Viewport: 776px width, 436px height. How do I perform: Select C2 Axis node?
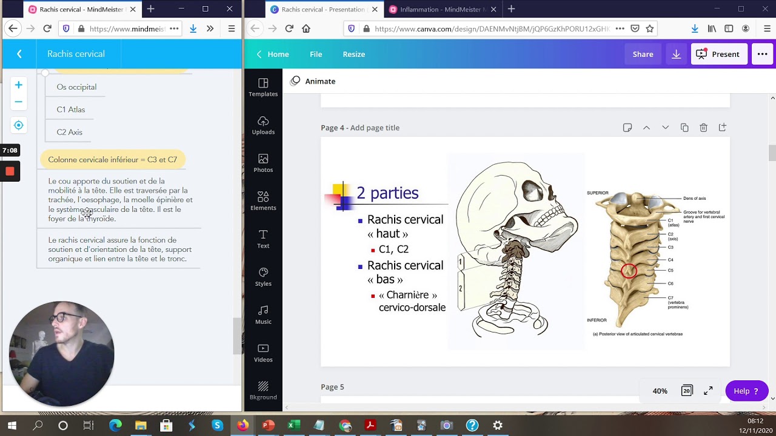click(x=70, y=132)
